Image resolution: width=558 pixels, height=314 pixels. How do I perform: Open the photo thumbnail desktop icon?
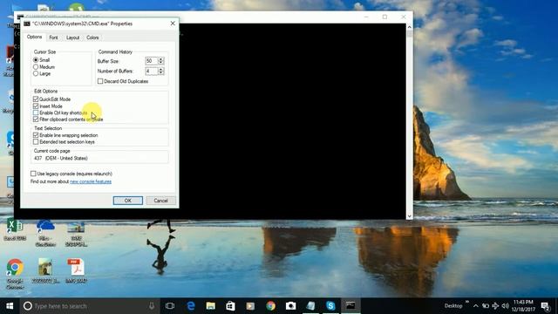click(x=45, y=270)
